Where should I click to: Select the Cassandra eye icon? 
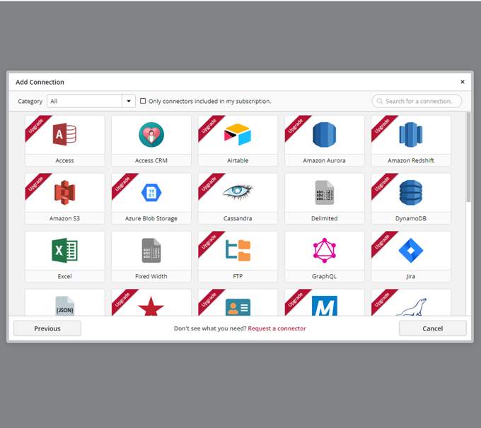tap(238, 192)
